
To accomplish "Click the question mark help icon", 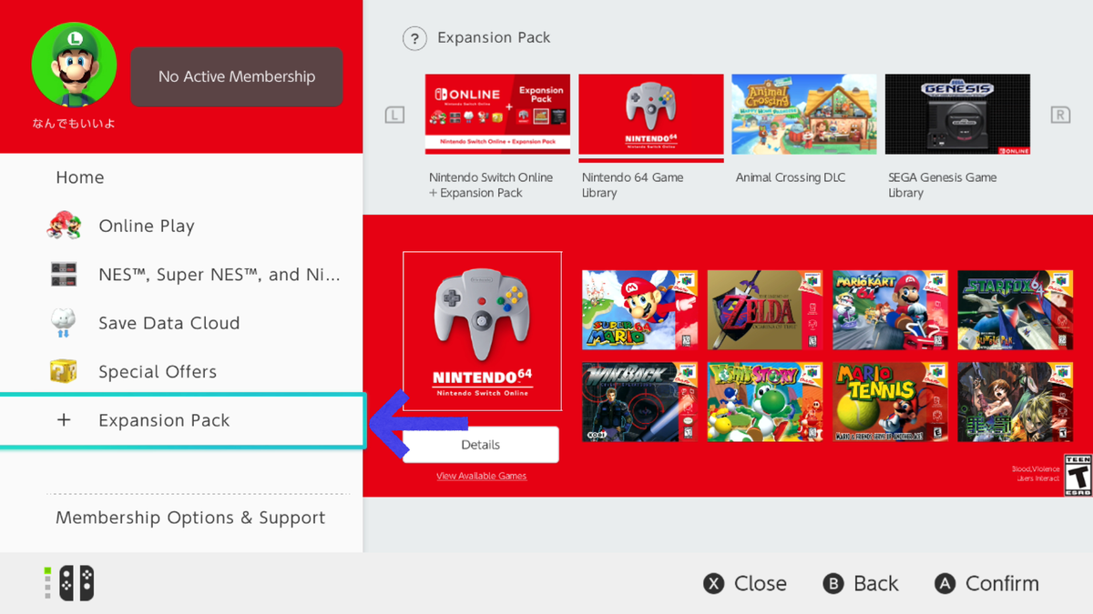I will click(414, 38).
